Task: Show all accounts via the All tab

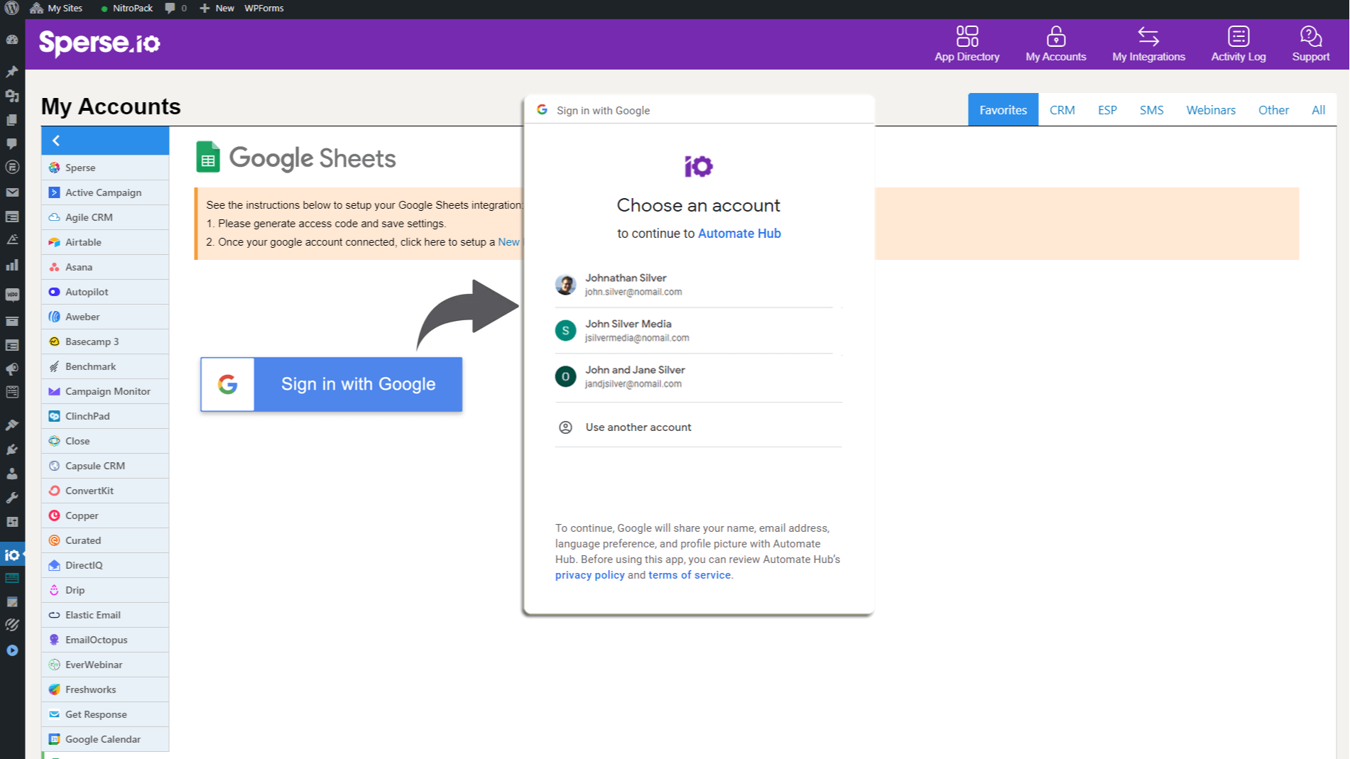Action: tap(1318, 109)
